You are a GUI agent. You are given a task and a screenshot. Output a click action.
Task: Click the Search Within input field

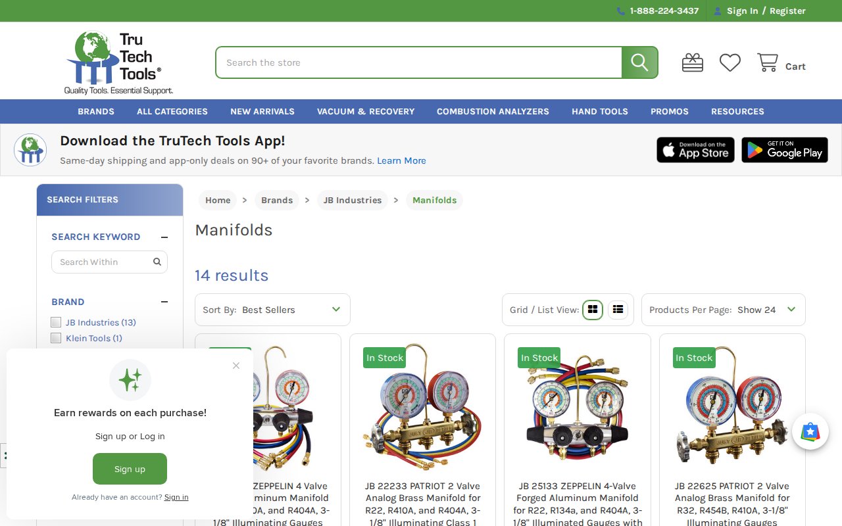pos(104,262)
